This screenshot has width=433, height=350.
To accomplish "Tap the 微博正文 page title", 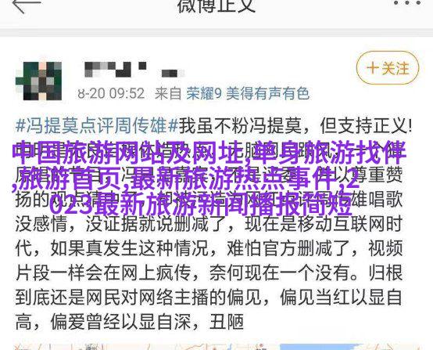I will (x=216, y=6).
